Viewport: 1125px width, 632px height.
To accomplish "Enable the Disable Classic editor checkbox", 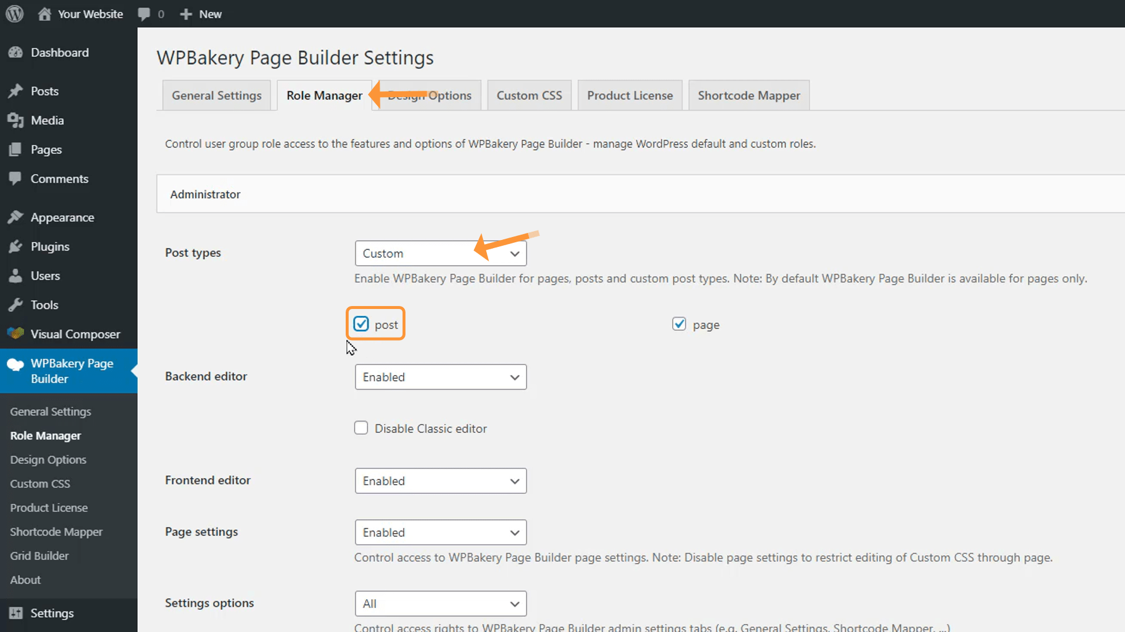I will [361, 428].
